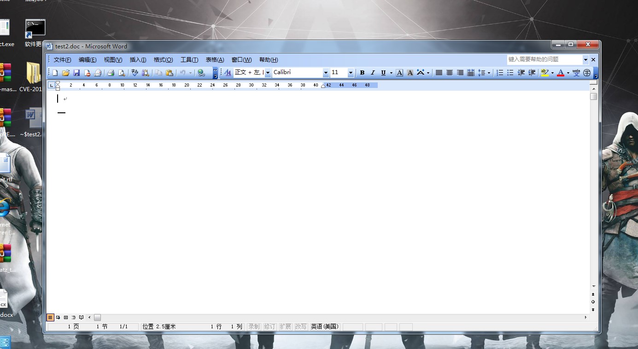Run spelling and grammar check
This screenshot has width=638, height=349.
135,73
